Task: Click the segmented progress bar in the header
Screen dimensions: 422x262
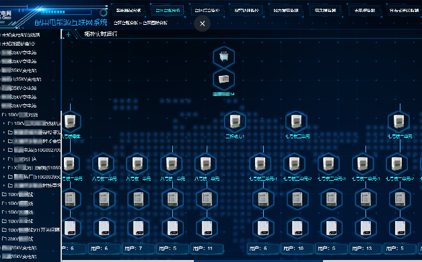Action: (x=66, y=12)
